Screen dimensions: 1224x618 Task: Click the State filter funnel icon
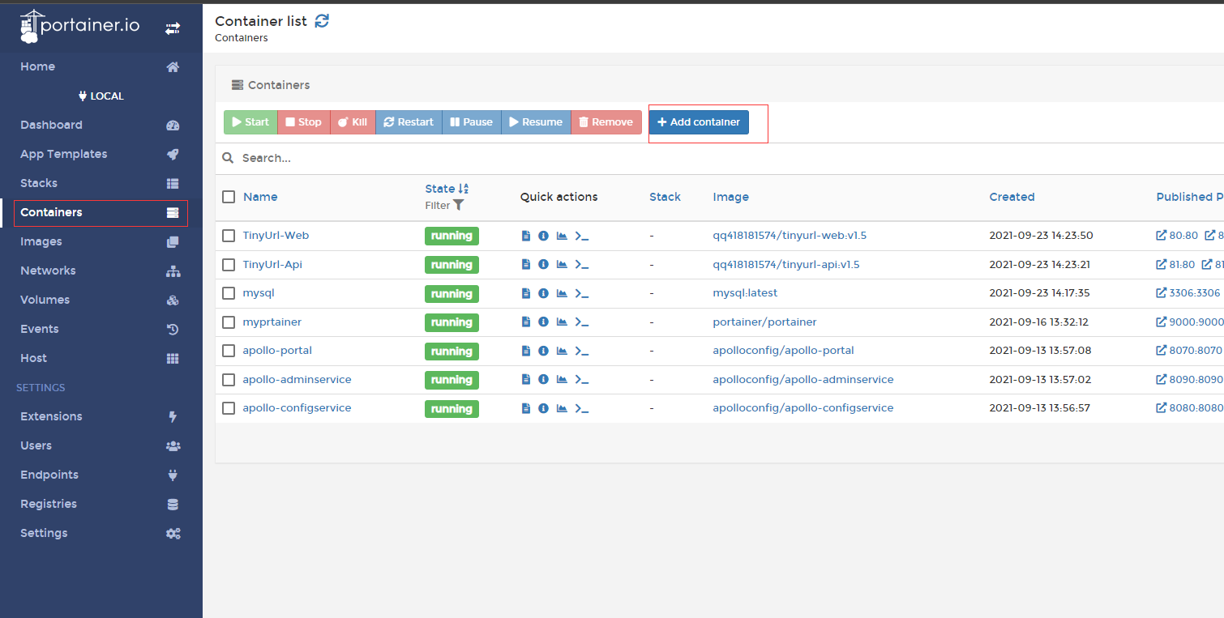pyautogui.click(x=459, y=206)
